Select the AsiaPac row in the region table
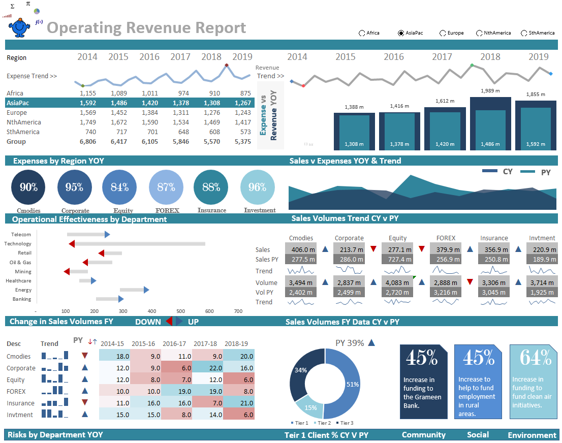This screenshot has height=443, width=562. tap(21, 103)
